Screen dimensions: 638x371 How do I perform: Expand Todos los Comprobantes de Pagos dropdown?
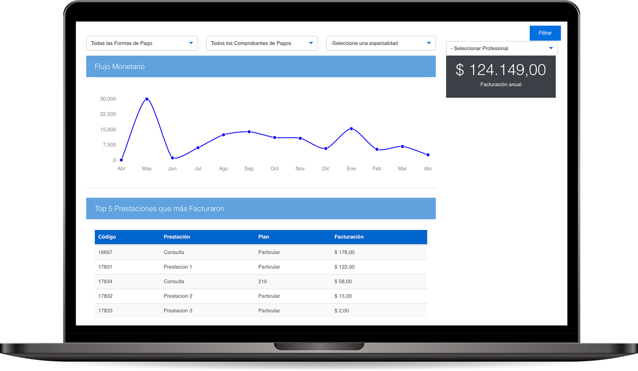coord(262,43)
